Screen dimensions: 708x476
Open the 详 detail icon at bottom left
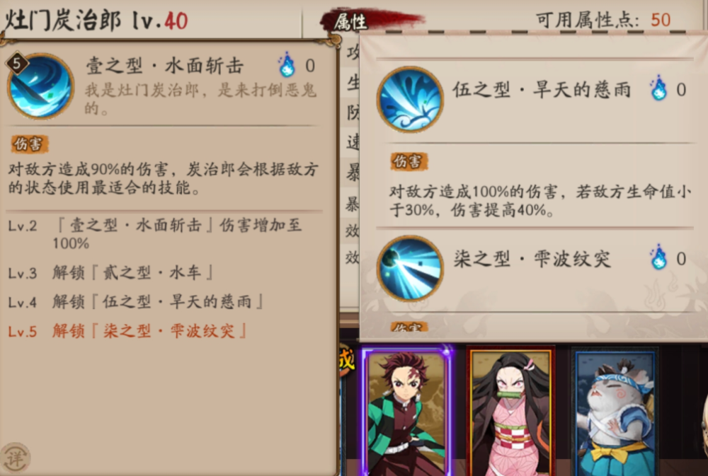[14, 458]
